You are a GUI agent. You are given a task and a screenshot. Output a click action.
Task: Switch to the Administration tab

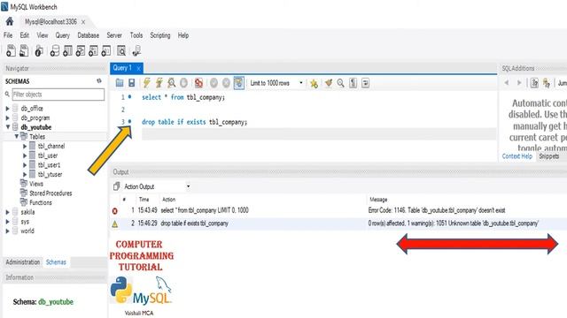23,262
